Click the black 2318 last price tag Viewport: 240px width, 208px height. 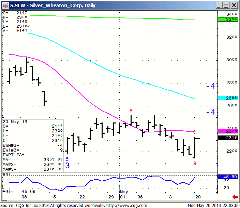pyautogui.click(x=227, y=138)
